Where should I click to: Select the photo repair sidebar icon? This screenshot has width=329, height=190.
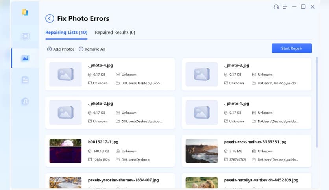click(x=26, y=58)
